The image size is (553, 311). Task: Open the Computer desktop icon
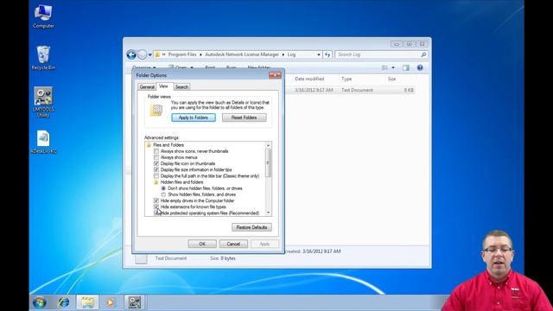tap(43, 16)
